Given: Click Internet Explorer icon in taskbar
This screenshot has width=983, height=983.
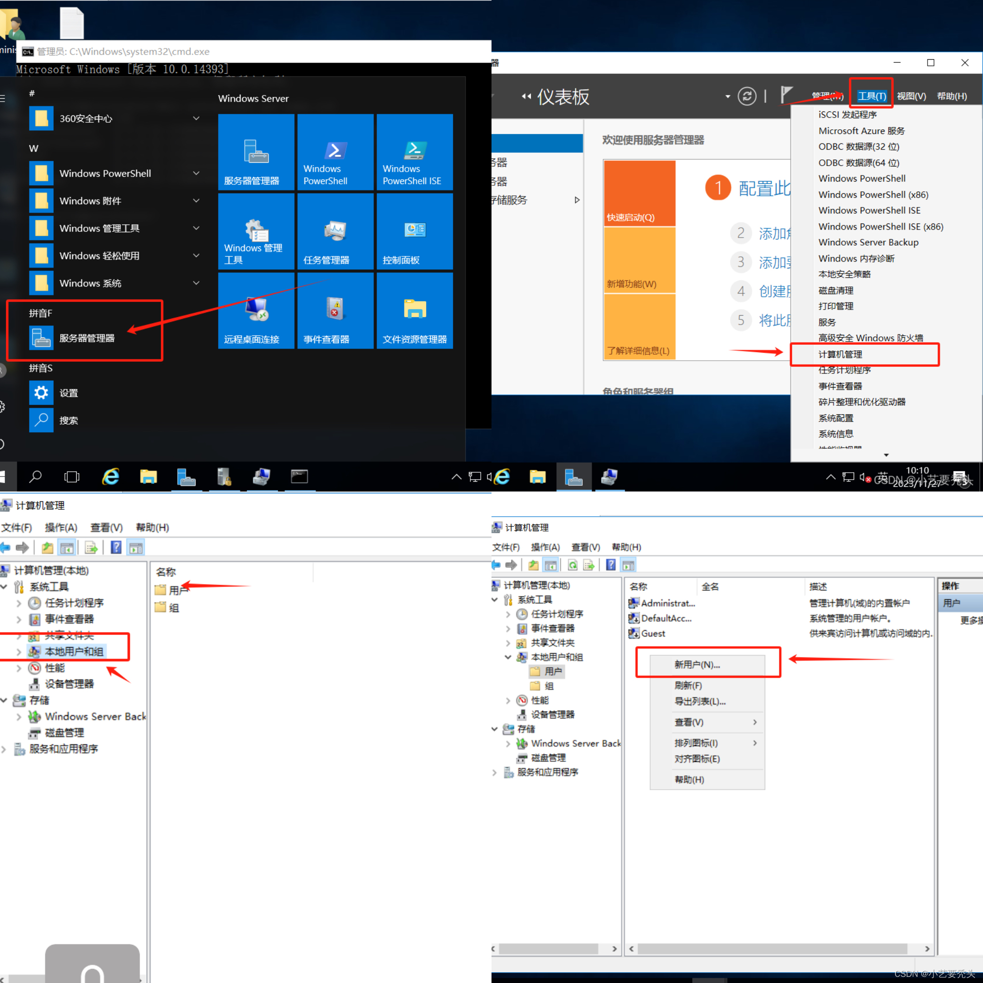Looking at the screenshot, I should [x=111, y=477].
